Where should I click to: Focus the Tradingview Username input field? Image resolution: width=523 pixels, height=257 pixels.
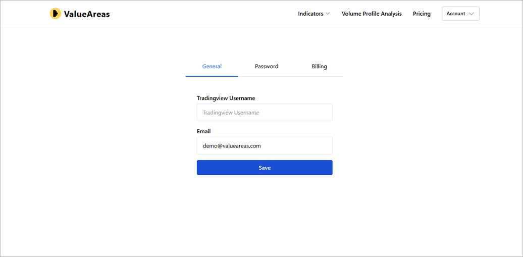click(265, 113)
